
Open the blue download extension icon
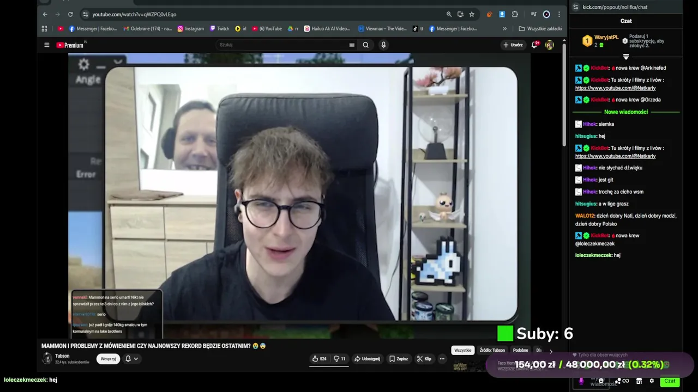502,14
